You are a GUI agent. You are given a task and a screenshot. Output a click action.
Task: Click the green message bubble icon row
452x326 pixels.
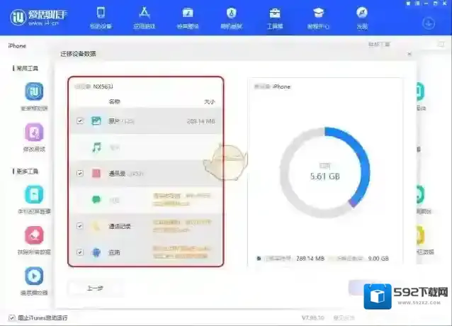[96, 200]
